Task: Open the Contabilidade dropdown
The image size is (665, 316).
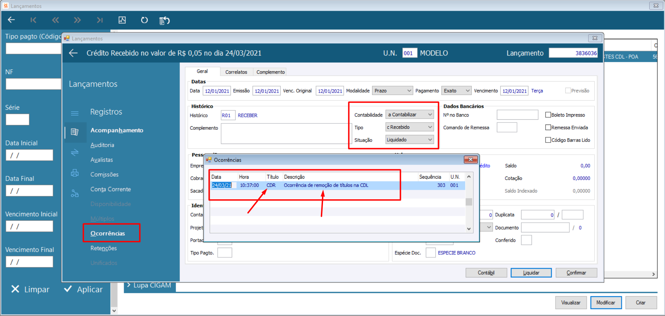Action: (x=410, y=114)
